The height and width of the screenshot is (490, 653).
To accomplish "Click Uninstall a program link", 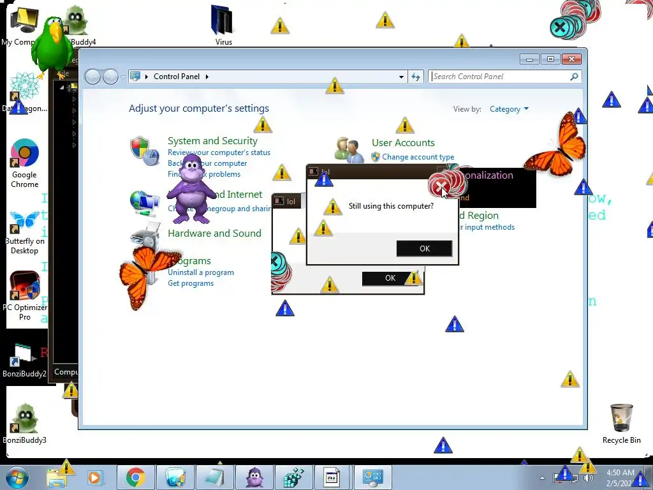I will click(x=201, y=272).
